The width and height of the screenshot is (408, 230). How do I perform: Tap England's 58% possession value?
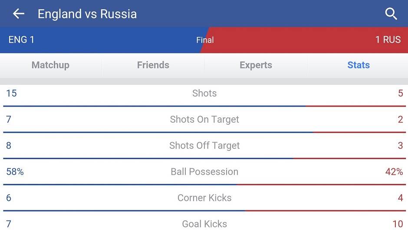pos(15,172)
